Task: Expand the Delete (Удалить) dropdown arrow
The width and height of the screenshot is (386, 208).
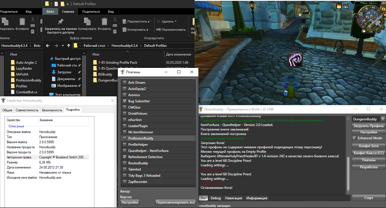Action: click(175, 21)
